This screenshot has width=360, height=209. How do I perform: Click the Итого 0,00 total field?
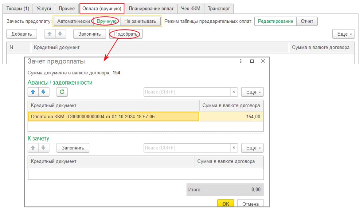[x=225, y=189]
